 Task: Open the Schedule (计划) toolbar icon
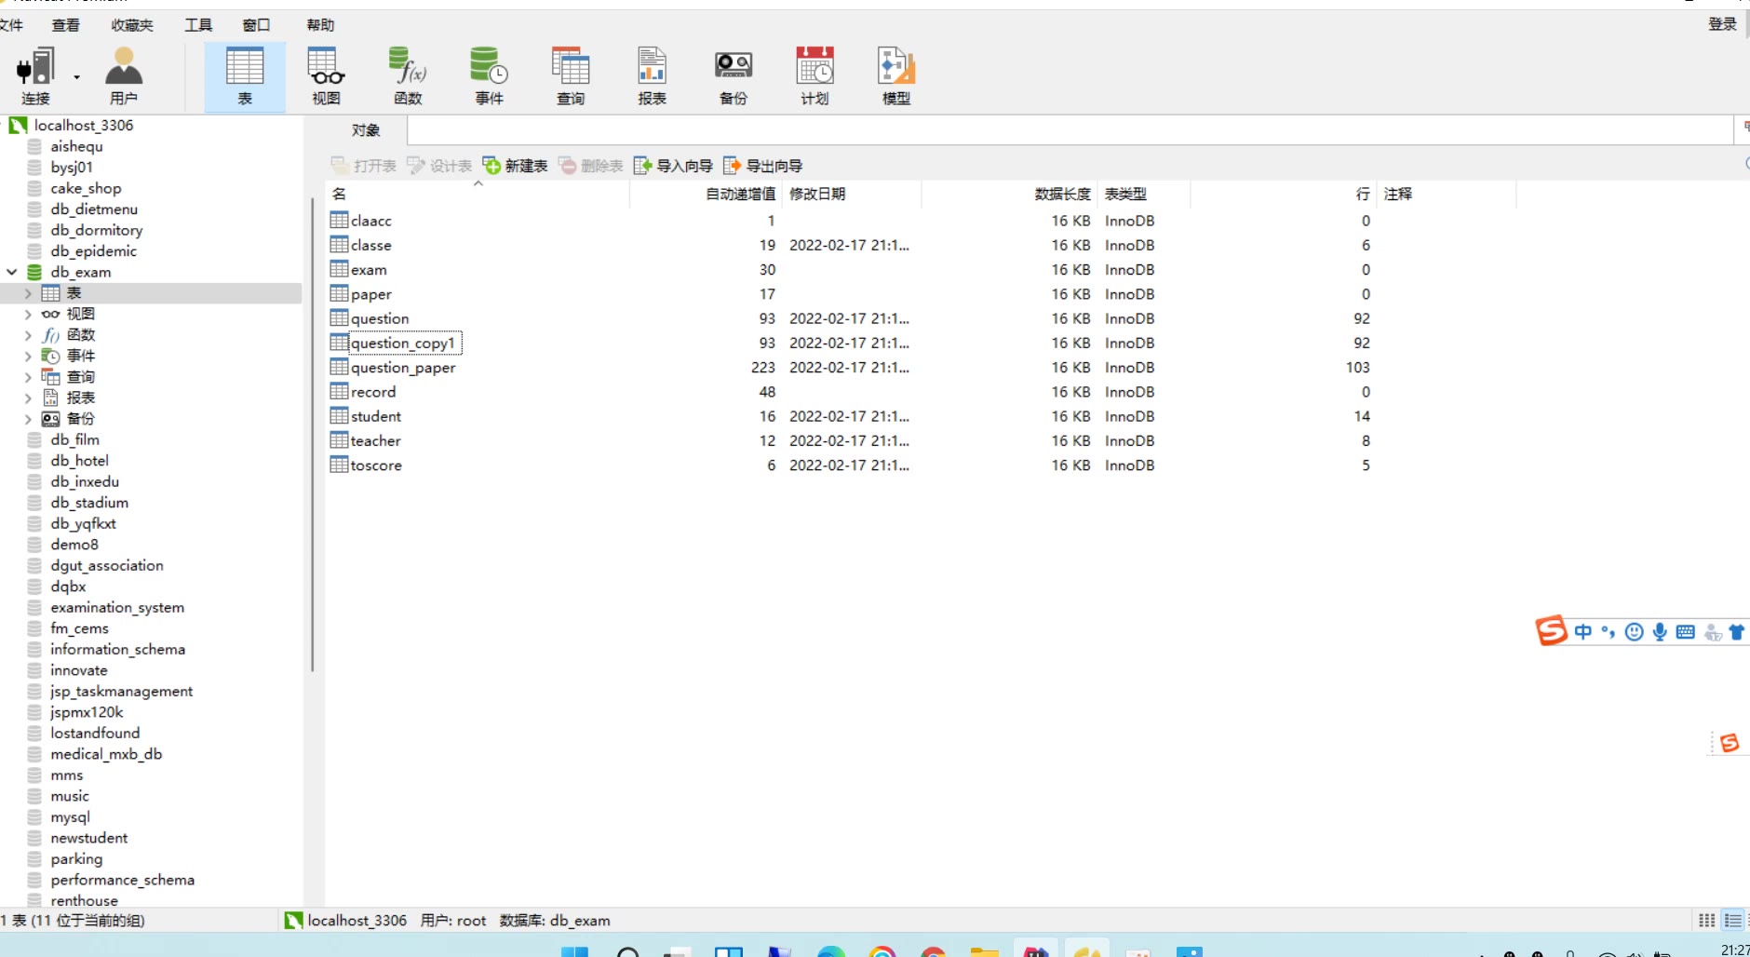click(814, 75)
